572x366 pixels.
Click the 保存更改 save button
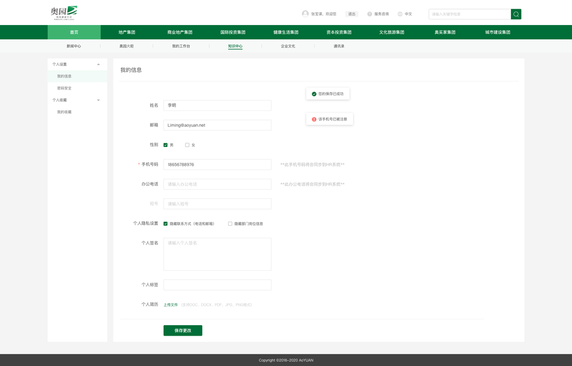(183, 331)
